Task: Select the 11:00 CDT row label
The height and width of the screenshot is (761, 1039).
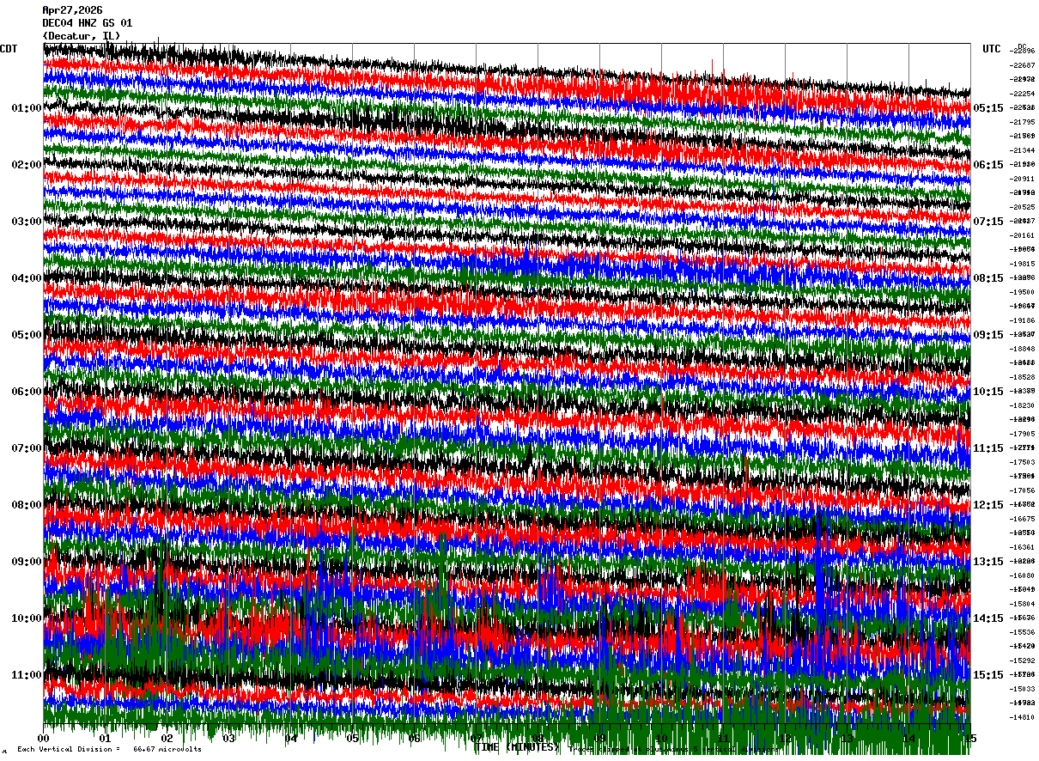Action: click(x=27, y=675)
